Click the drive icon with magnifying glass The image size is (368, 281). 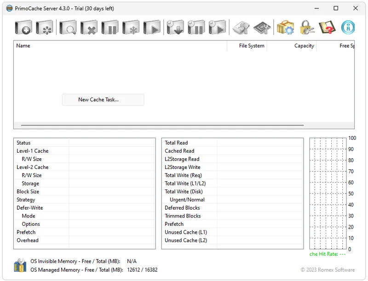[68, 28]
